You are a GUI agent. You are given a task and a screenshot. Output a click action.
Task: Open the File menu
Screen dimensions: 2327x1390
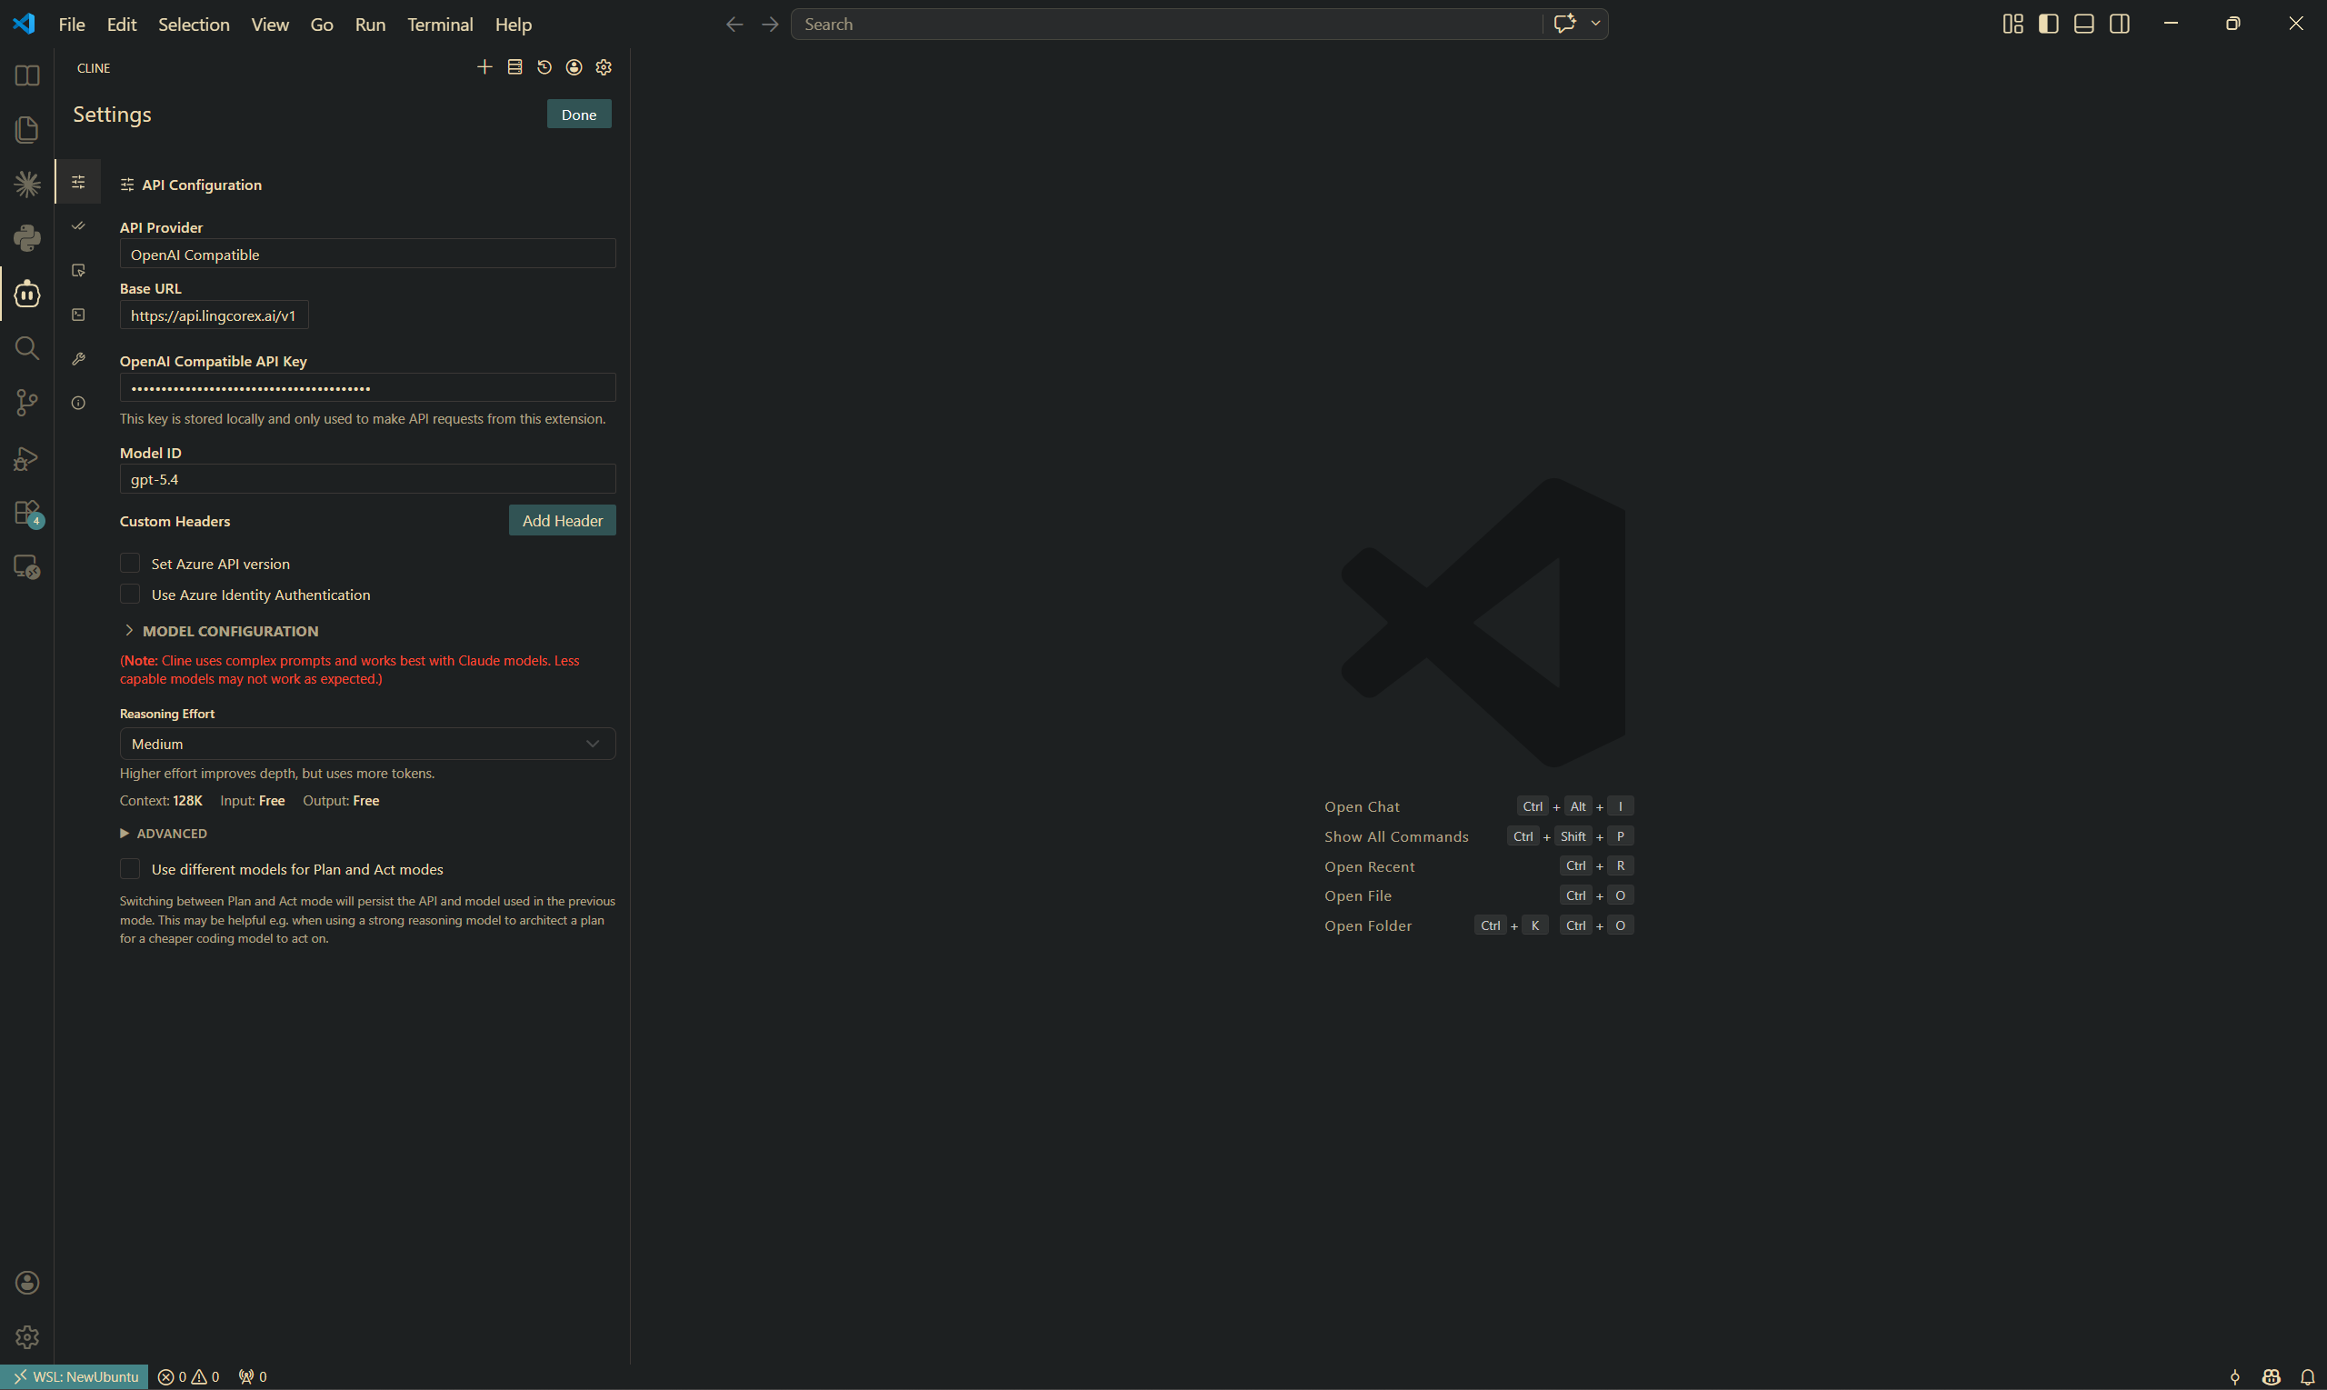[71, 25]
